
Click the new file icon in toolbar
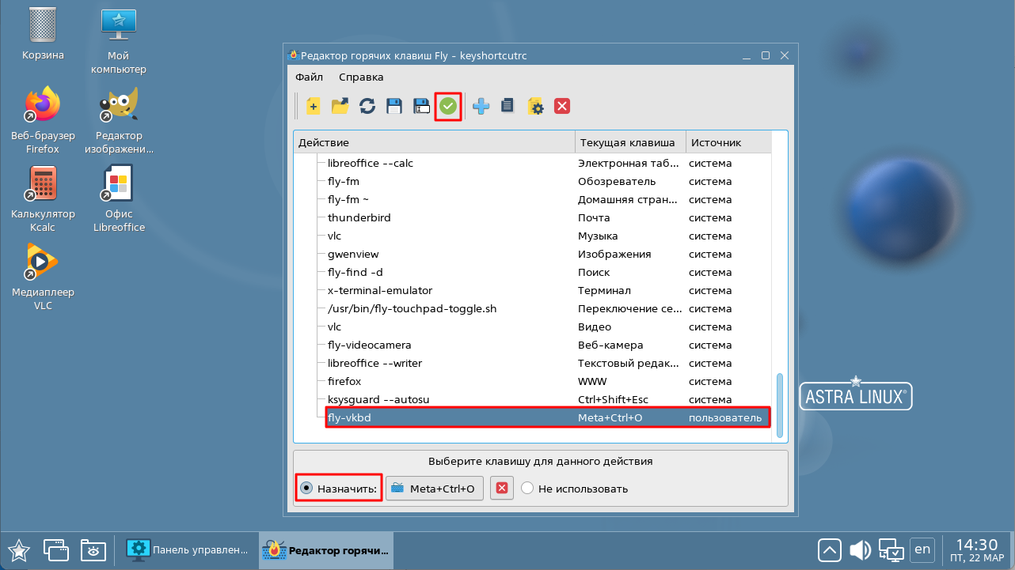(x=314, y=106)
